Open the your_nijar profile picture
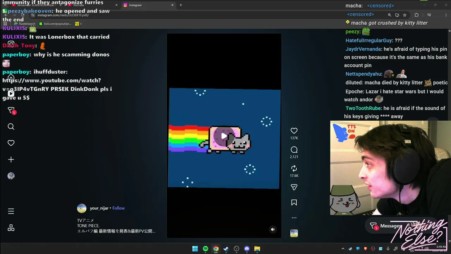 click(82, 208)
